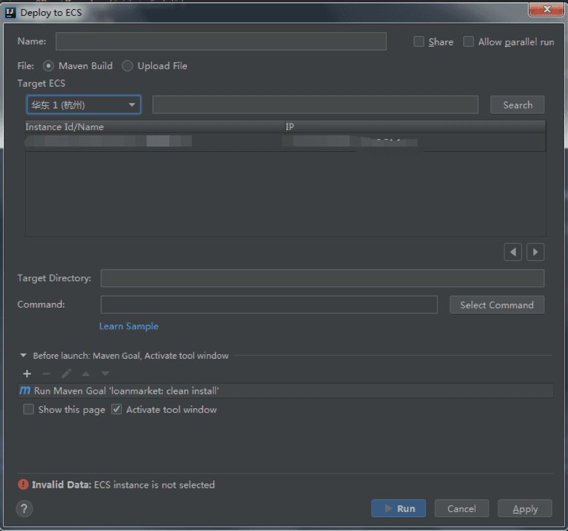Select the blurred ECS instance row

point(285,142)
